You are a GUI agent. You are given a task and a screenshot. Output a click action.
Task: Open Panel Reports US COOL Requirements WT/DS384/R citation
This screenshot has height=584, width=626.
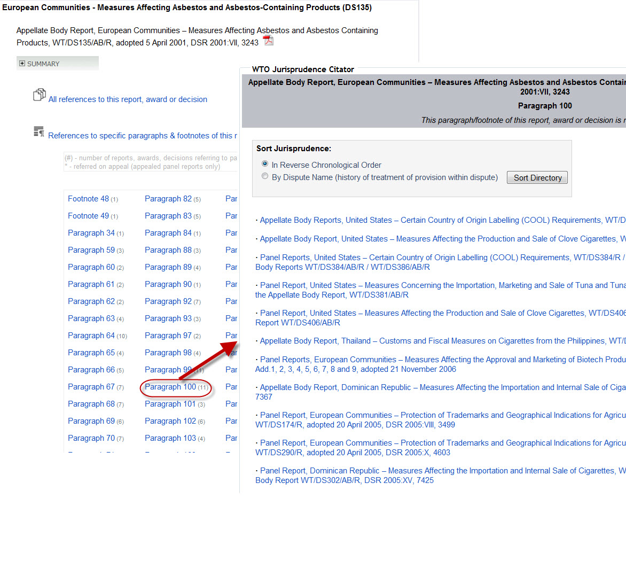pos(440,262)
